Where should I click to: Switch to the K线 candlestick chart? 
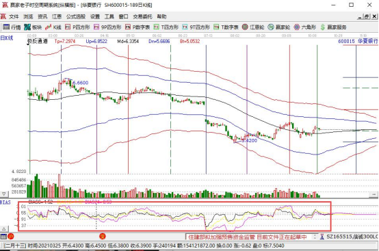pos(53,27)
